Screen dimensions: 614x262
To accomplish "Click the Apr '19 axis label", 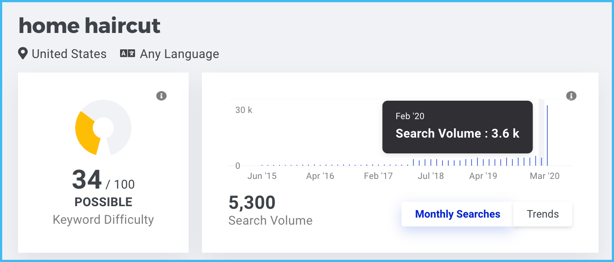I will pos(483,176).
